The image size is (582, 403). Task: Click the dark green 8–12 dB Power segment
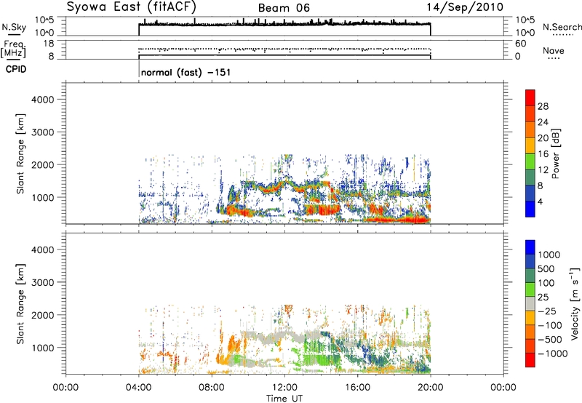click(x=530, y=177)
